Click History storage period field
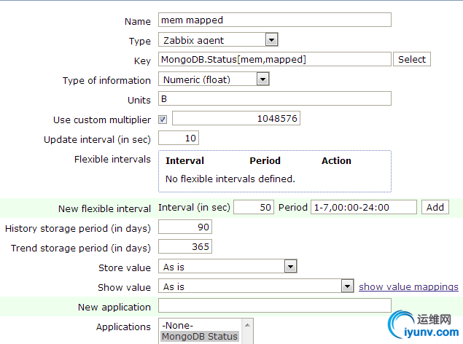The height and width of the screenshot is (344, 463). pos(184,227)
